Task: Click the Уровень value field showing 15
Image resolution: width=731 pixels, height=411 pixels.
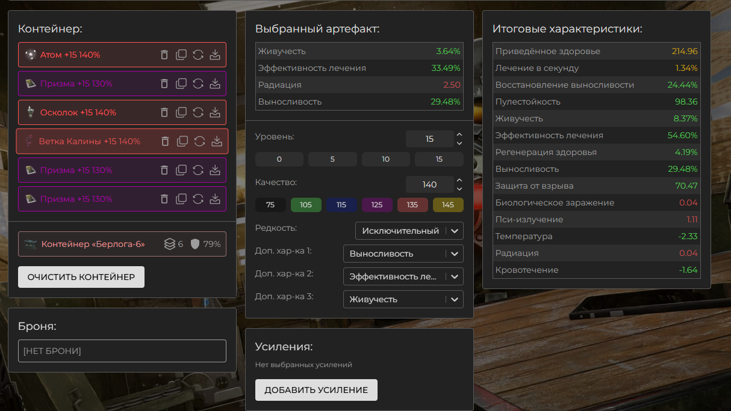Action: click(x=429, y=139)
